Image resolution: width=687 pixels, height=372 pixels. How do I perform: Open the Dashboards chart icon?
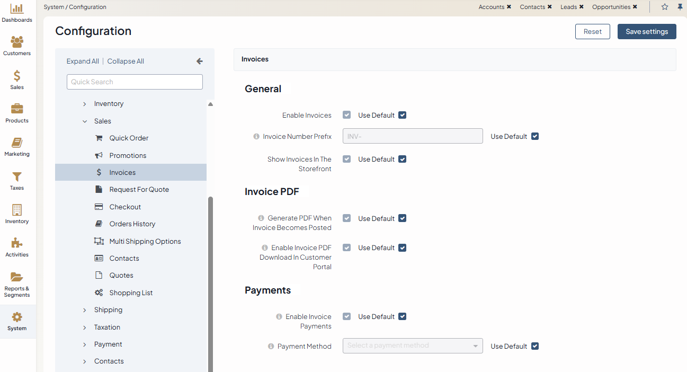point(17,8)
